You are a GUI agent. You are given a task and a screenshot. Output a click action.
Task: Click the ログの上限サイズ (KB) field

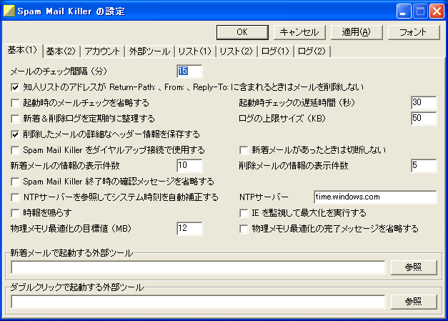(x=424, y=119)
